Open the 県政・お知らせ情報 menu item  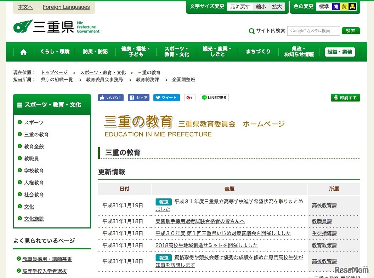coord(299,52)
